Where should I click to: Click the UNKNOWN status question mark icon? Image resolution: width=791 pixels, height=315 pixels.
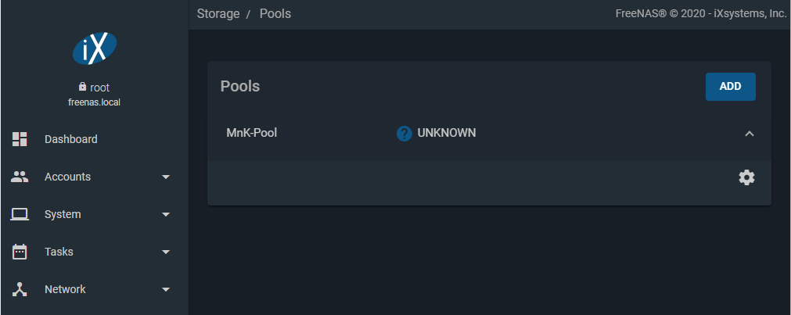coord(404,133)
